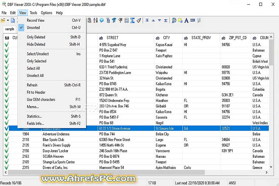Choose Unselect All menu entry

pos(52,76)
